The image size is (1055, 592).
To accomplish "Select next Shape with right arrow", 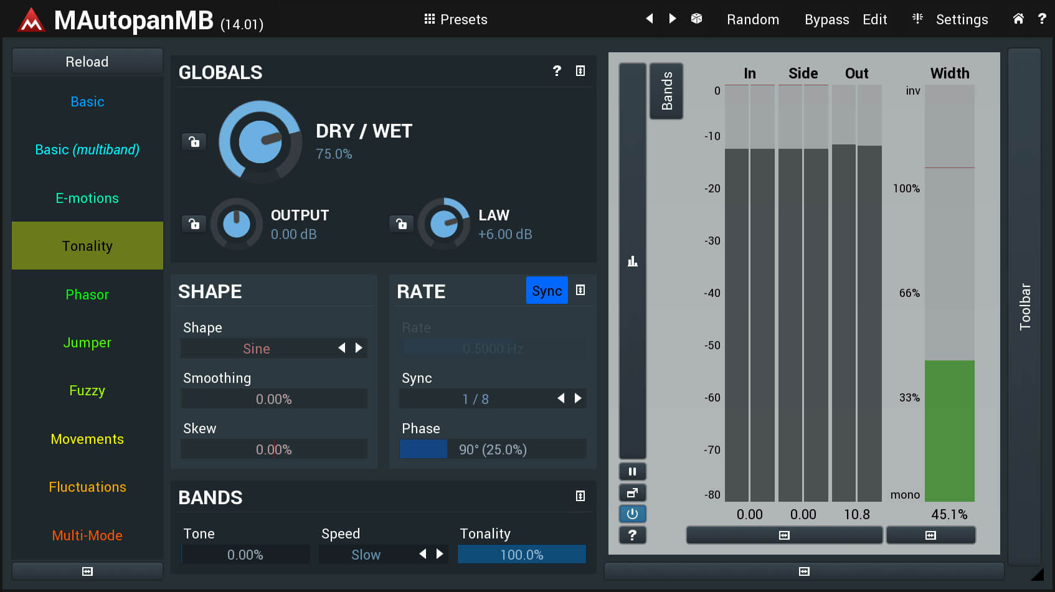I will point(359,348).
